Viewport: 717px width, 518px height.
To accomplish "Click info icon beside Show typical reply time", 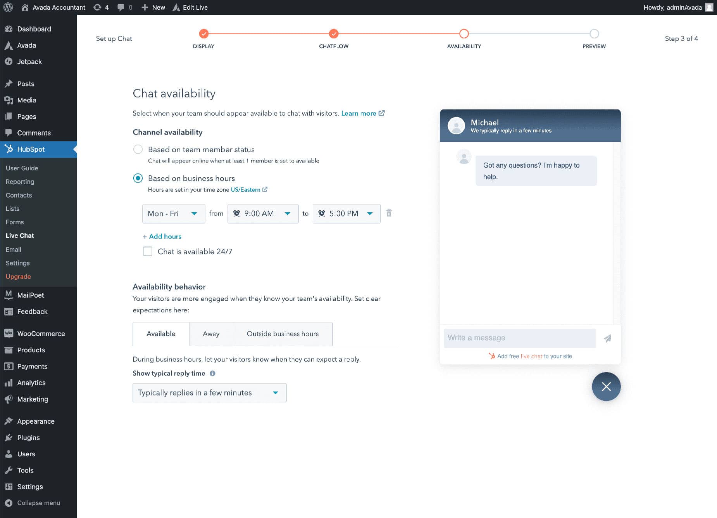I will coord(212,373).
